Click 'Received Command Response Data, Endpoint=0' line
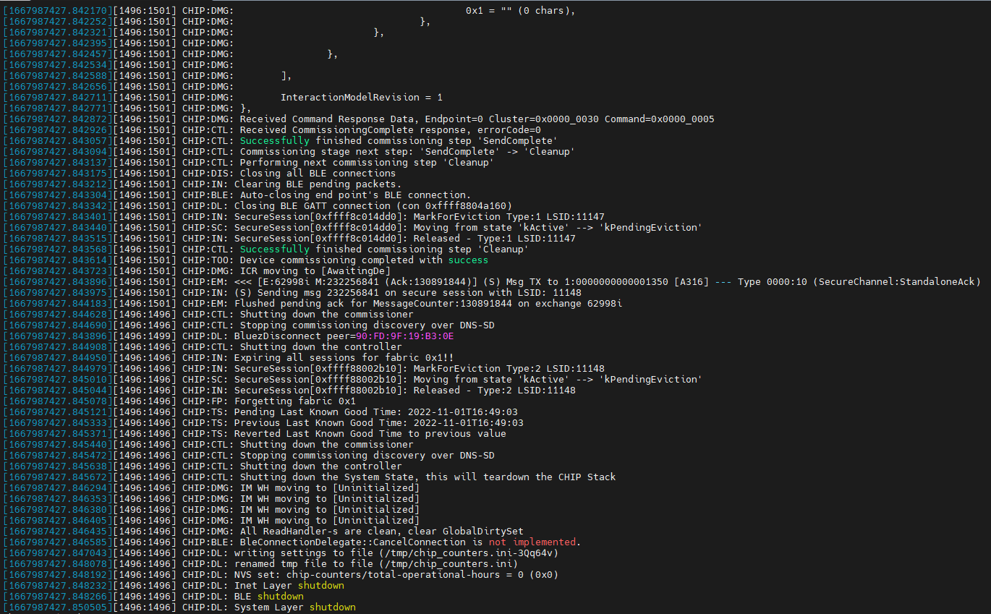Viewport: 991px width, 614px height. pos(359,119)
